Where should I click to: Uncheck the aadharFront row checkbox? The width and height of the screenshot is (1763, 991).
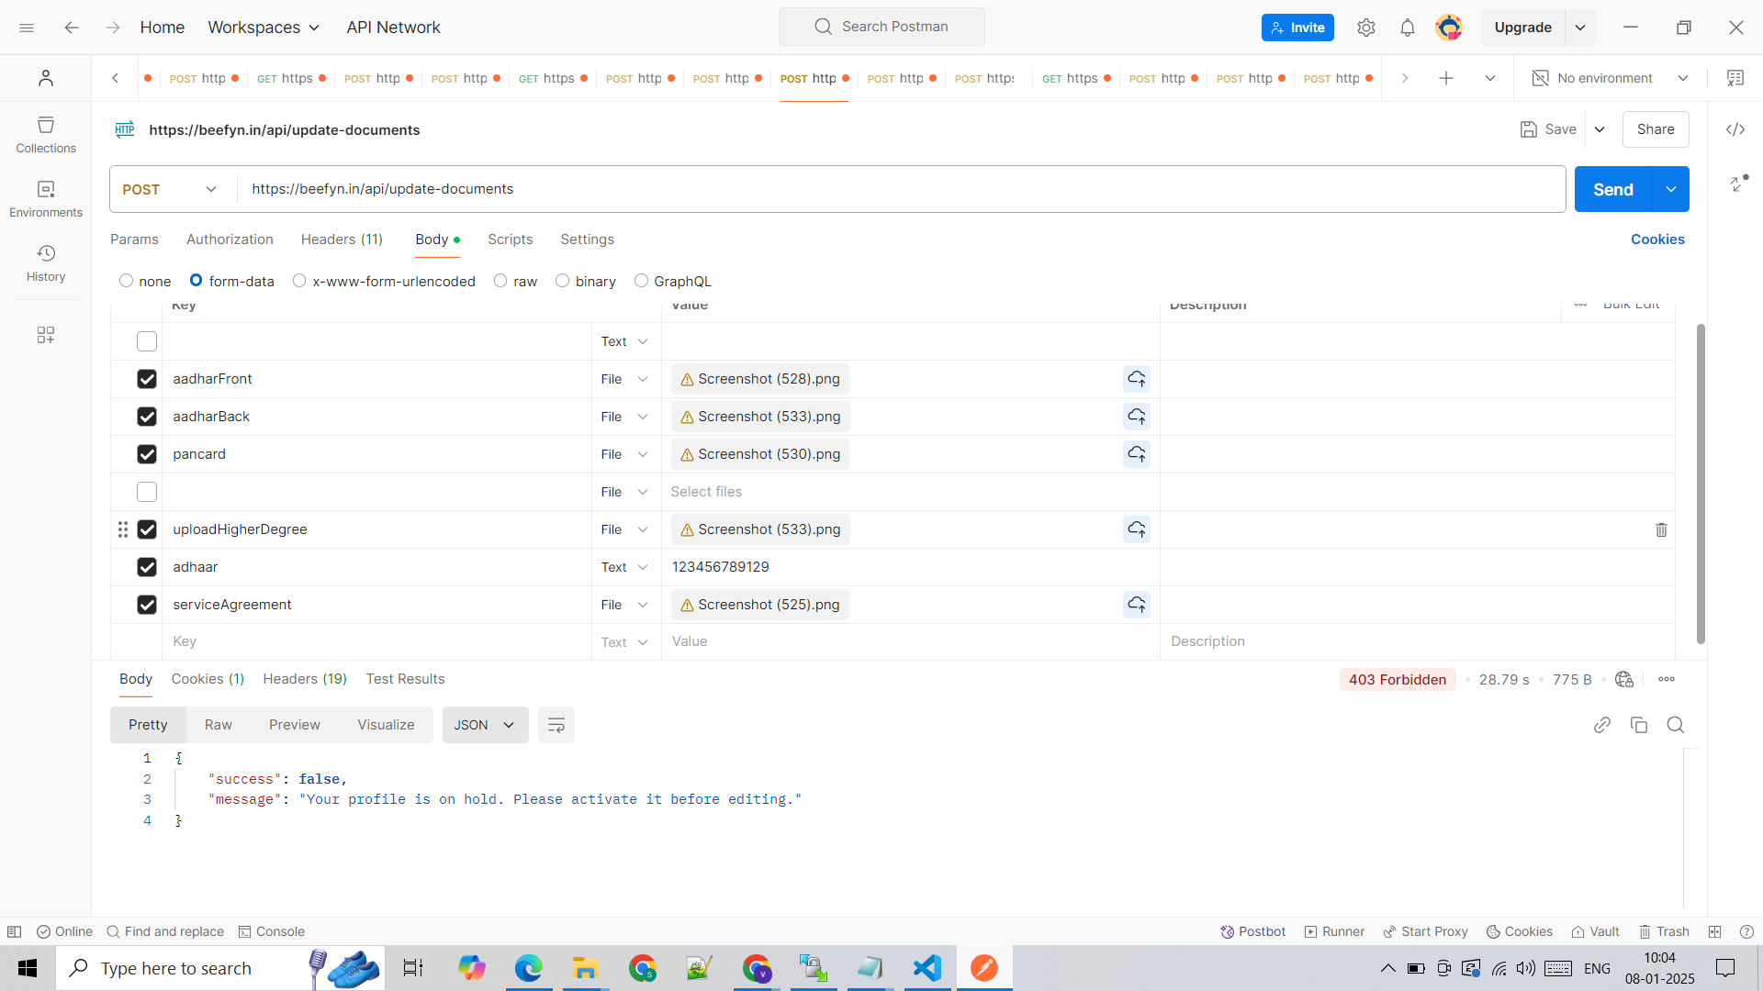[147, 379]
